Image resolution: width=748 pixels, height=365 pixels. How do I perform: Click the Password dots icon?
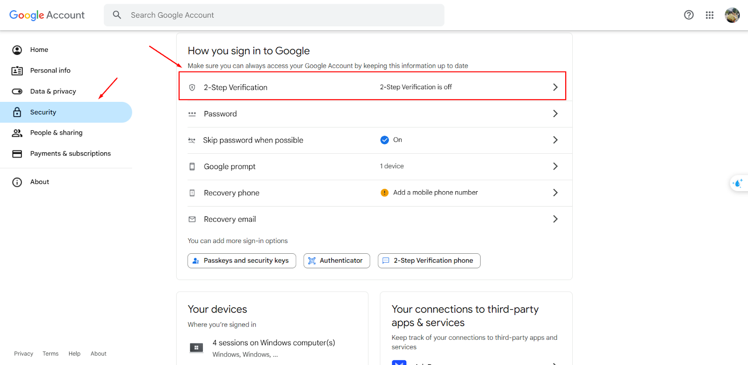point(192,114)
